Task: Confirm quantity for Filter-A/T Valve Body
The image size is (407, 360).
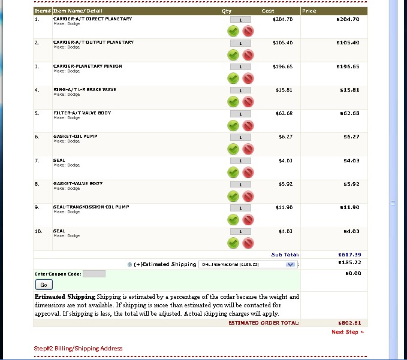Action: (x=233, y=125)
